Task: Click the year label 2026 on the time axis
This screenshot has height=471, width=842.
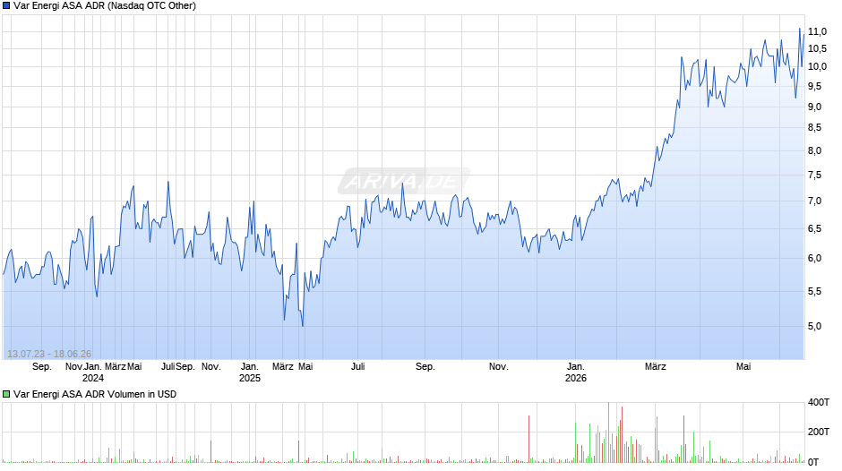Action: 576,378
